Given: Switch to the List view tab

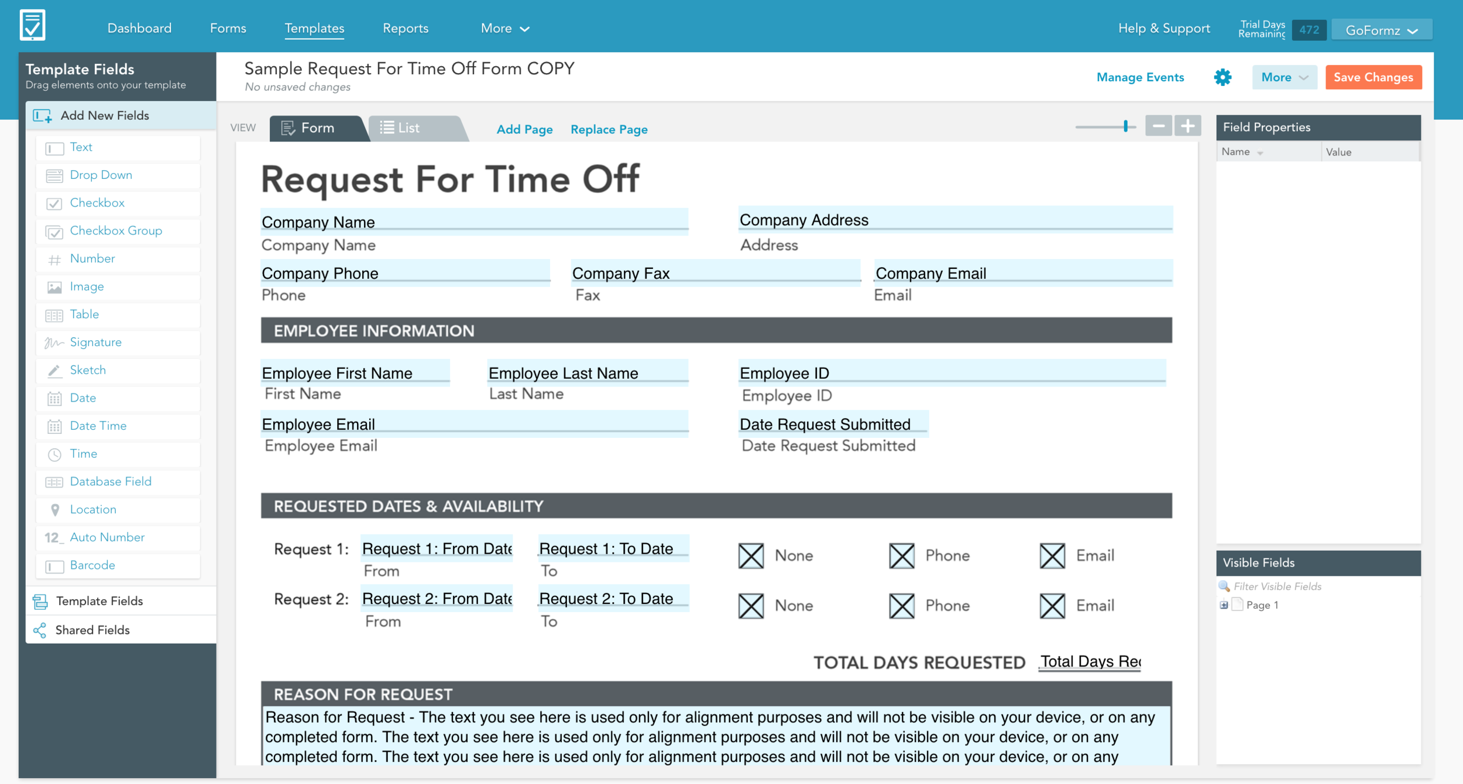Looking at the screenshot, I should 417,128.
